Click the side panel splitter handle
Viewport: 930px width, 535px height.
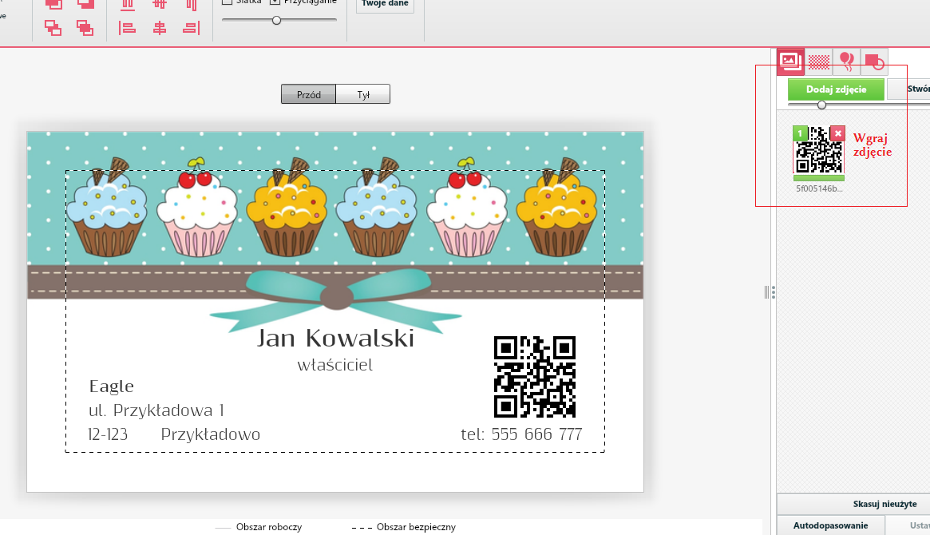(x=770, y=291)
